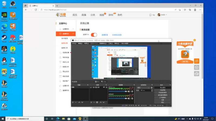Pop out the controls dock
Image resolution: width=216 pixels, height=121 pixels.
point(170,85)
